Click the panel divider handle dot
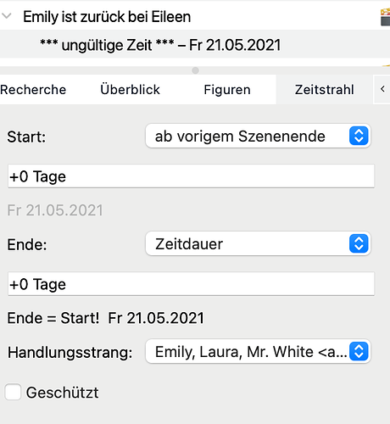This screenshot has height=424, width=390. (195, 70)
